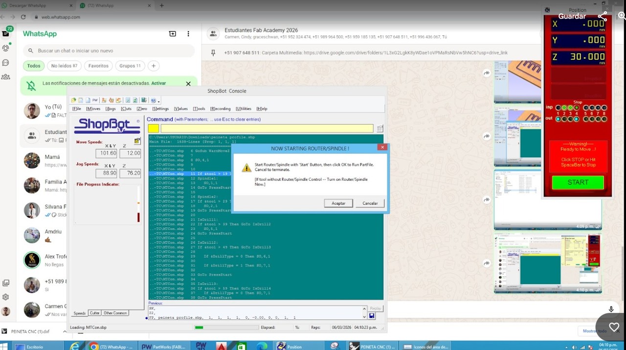Switch to the Cutter tab in ShopBot

coord(94,313)
